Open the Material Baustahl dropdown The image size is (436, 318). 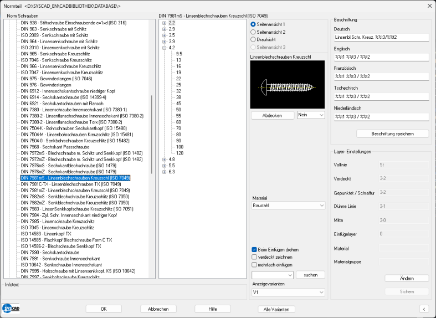point(288,206)
